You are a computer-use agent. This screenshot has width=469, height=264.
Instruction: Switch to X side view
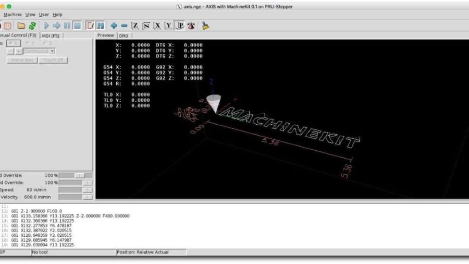pos(157,26)
